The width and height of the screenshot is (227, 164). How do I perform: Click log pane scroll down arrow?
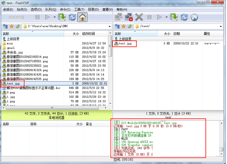tap(222, 154)
